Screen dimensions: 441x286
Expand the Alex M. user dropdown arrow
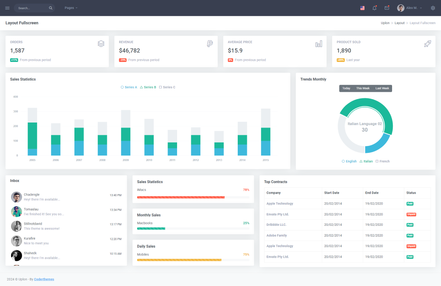(421, 8)
